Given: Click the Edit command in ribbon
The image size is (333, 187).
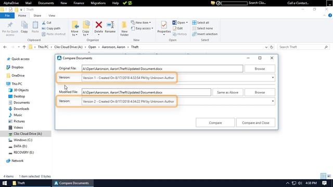Looking at the screenshot, I should [x=177, y=28].
